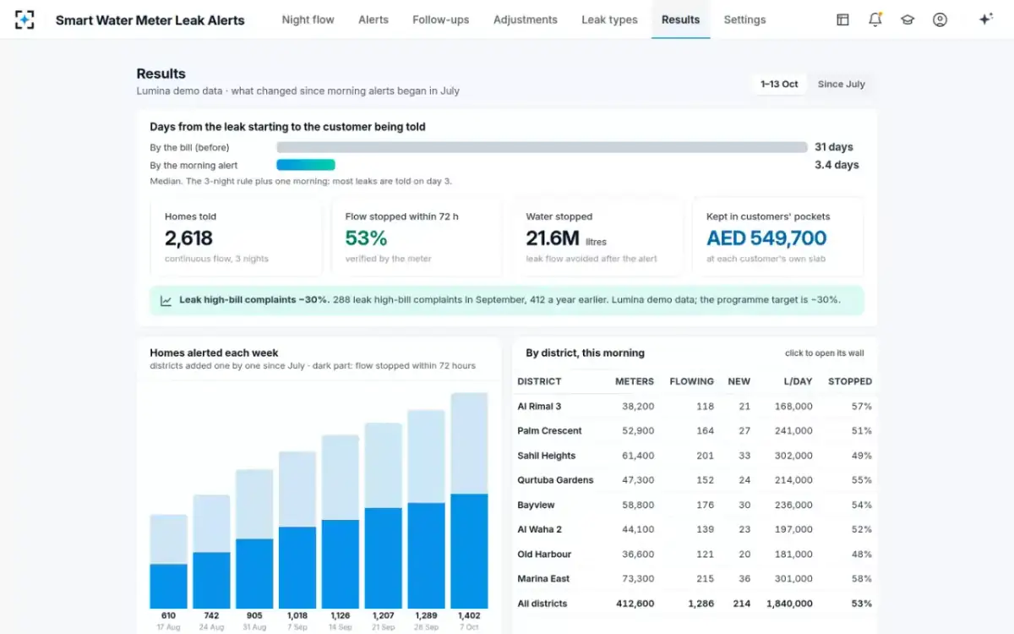1014x634 pixels.
Task: Go to the Night flow tab
Action: [x=308, y=19]
